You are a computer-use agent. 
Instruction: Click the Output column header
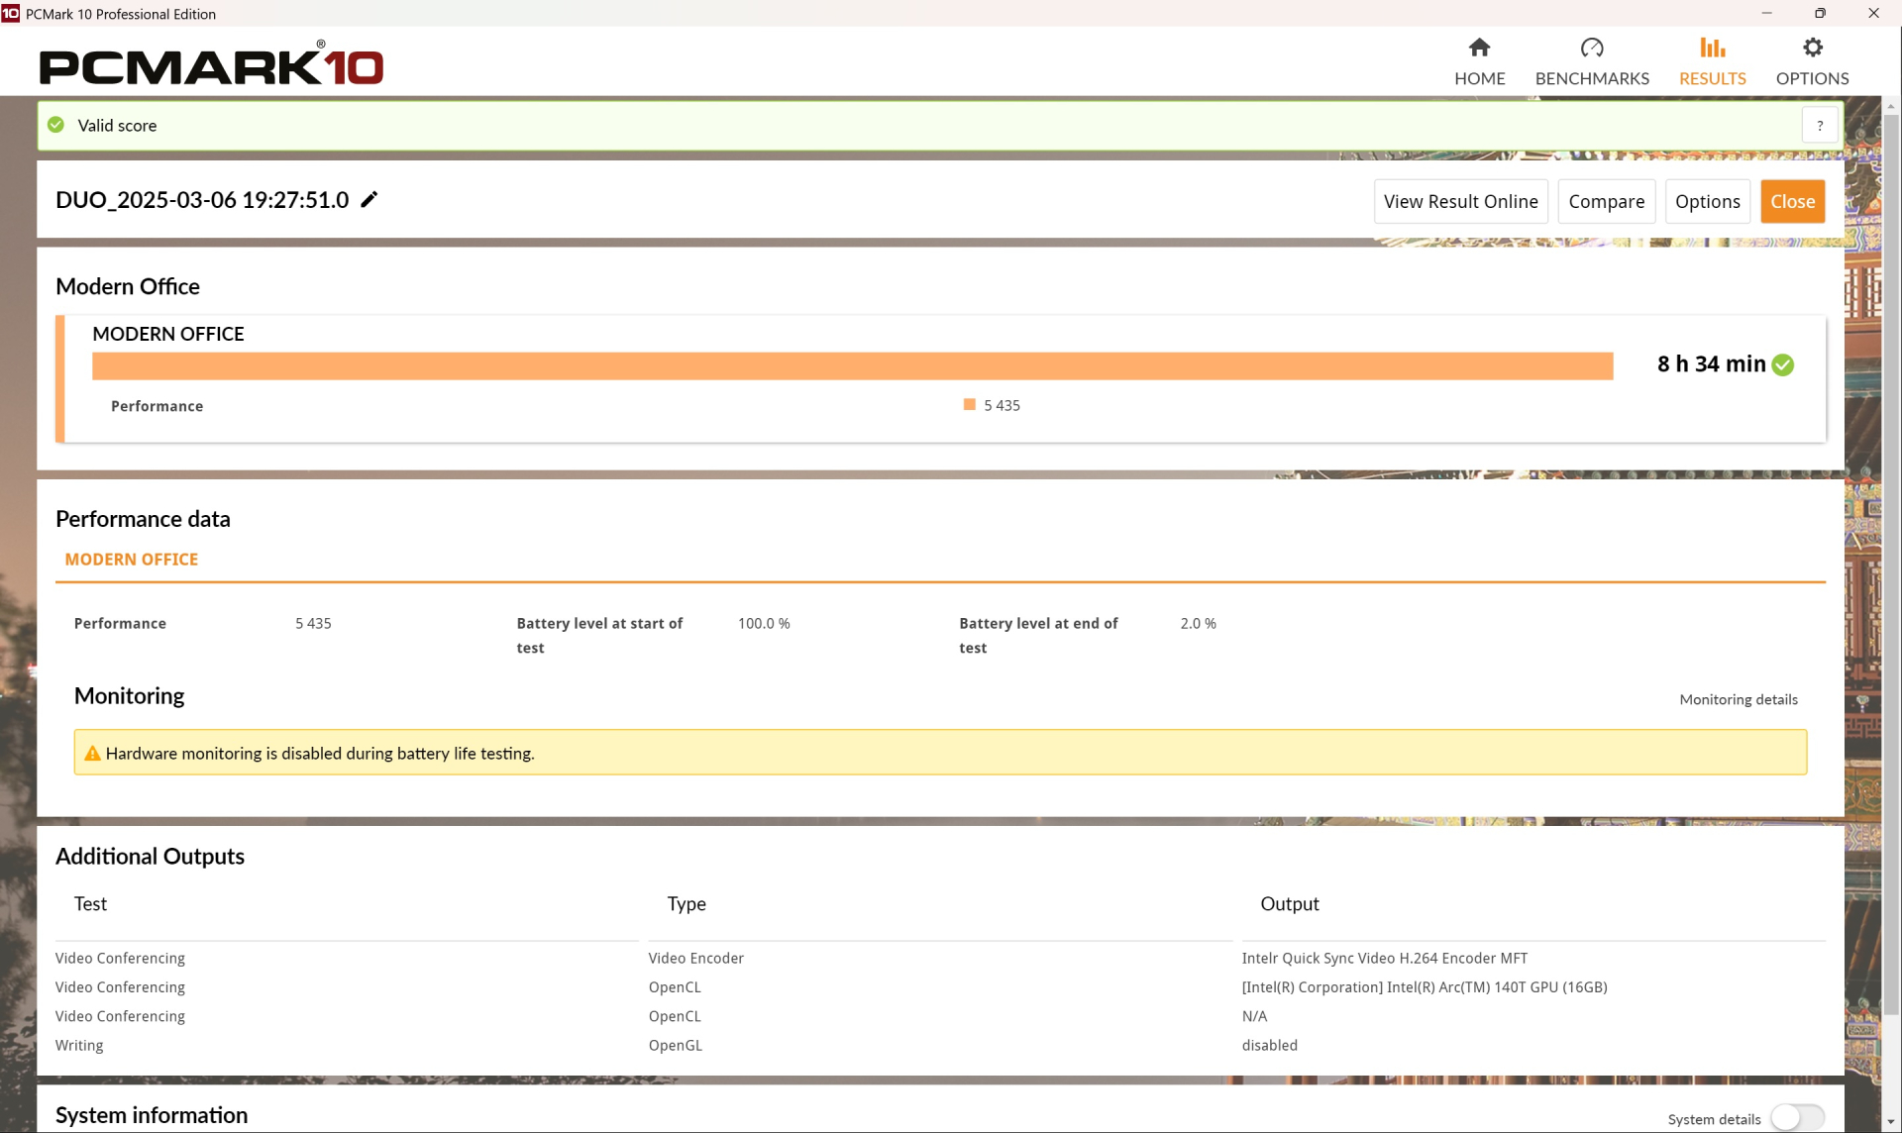1289,904
